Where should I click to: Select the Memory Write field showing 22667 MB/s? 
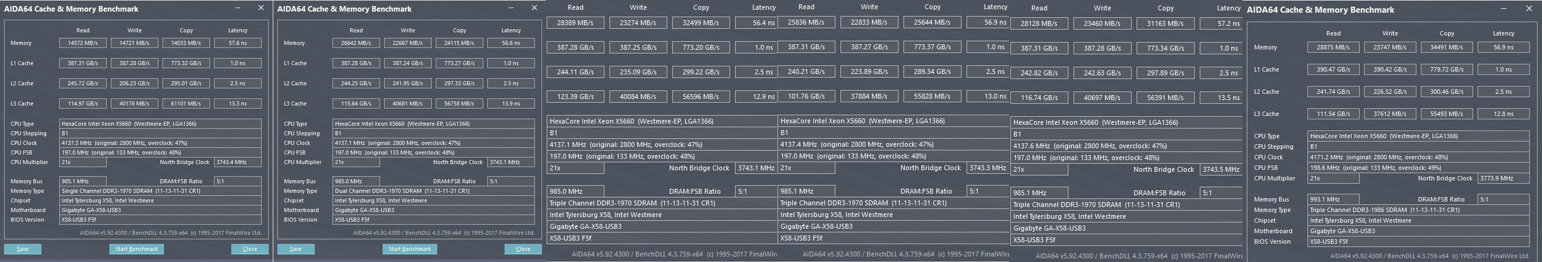pyautogui.click(x=408, y=43)
